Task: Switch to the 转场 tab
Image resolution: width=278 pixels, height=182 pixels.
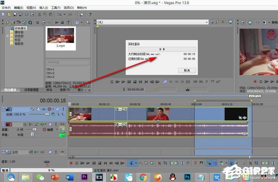Action: click(49, 90)
